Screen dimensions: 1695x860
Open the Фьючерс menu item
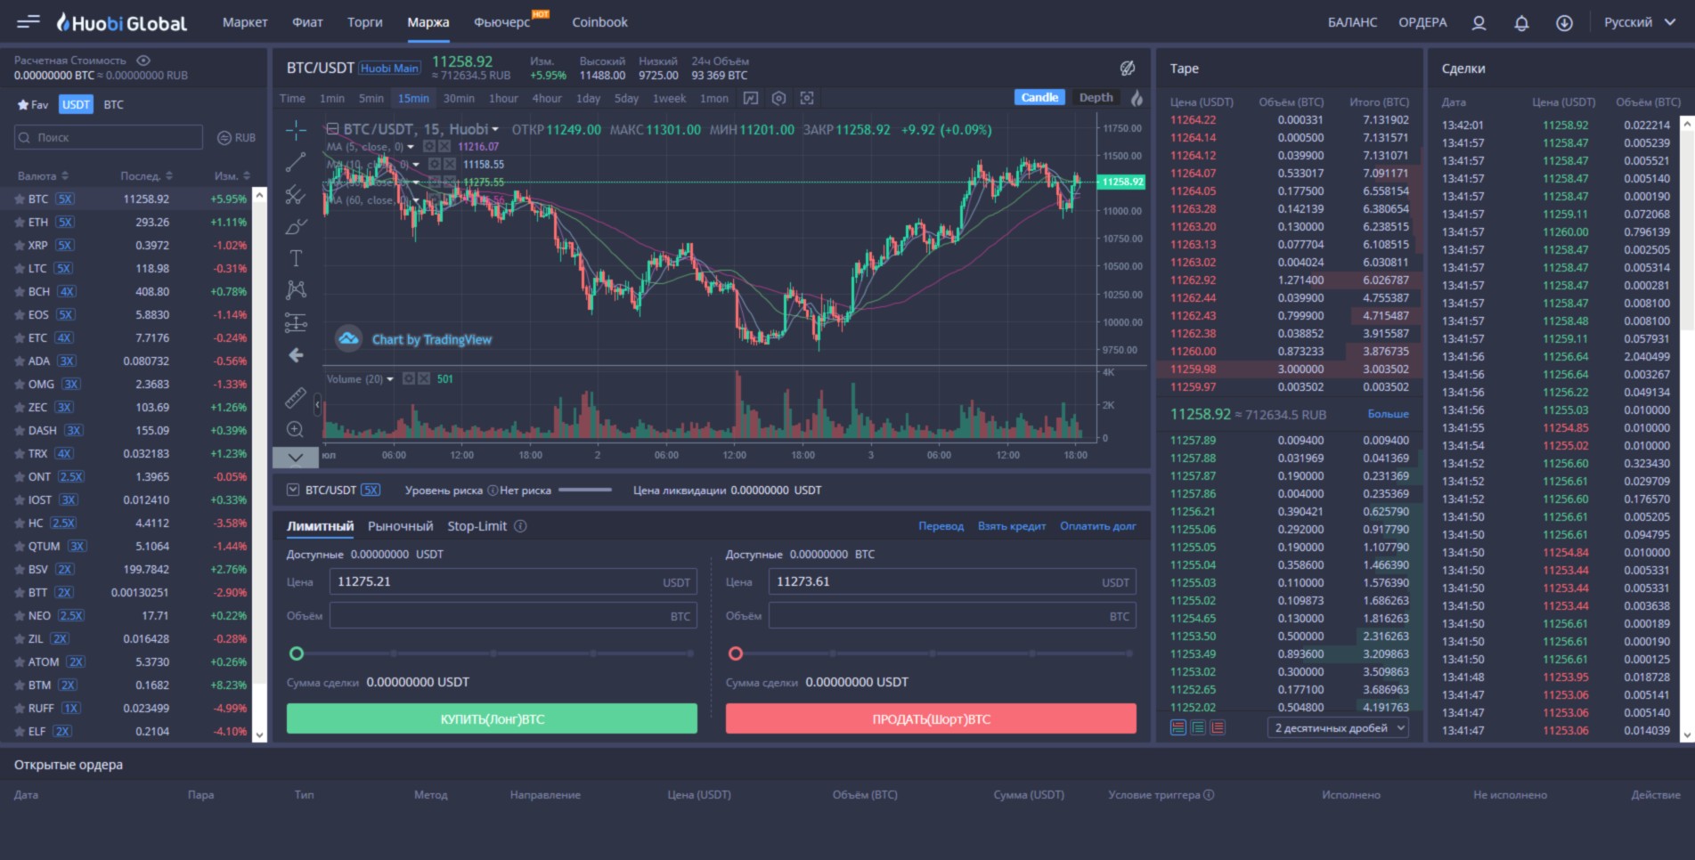pos(502,22)
